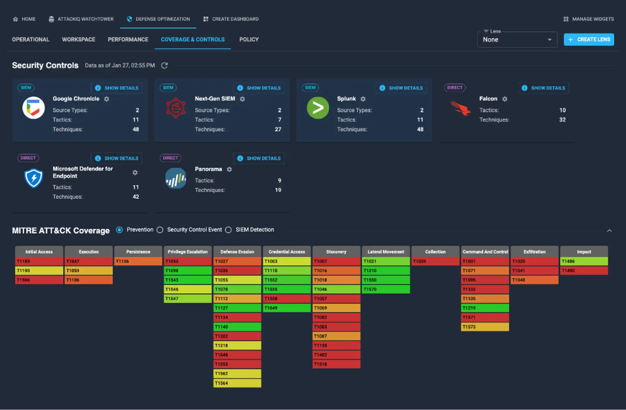Click technique cell T1570 under Lateral Movement

pyautogui.click(x=386, y=289)
